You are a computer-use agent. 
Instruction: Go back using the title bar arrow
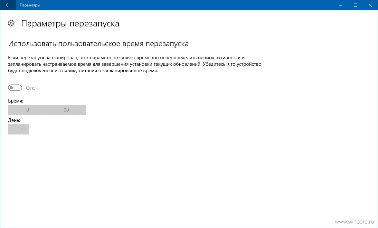click(x=8, y=5)
